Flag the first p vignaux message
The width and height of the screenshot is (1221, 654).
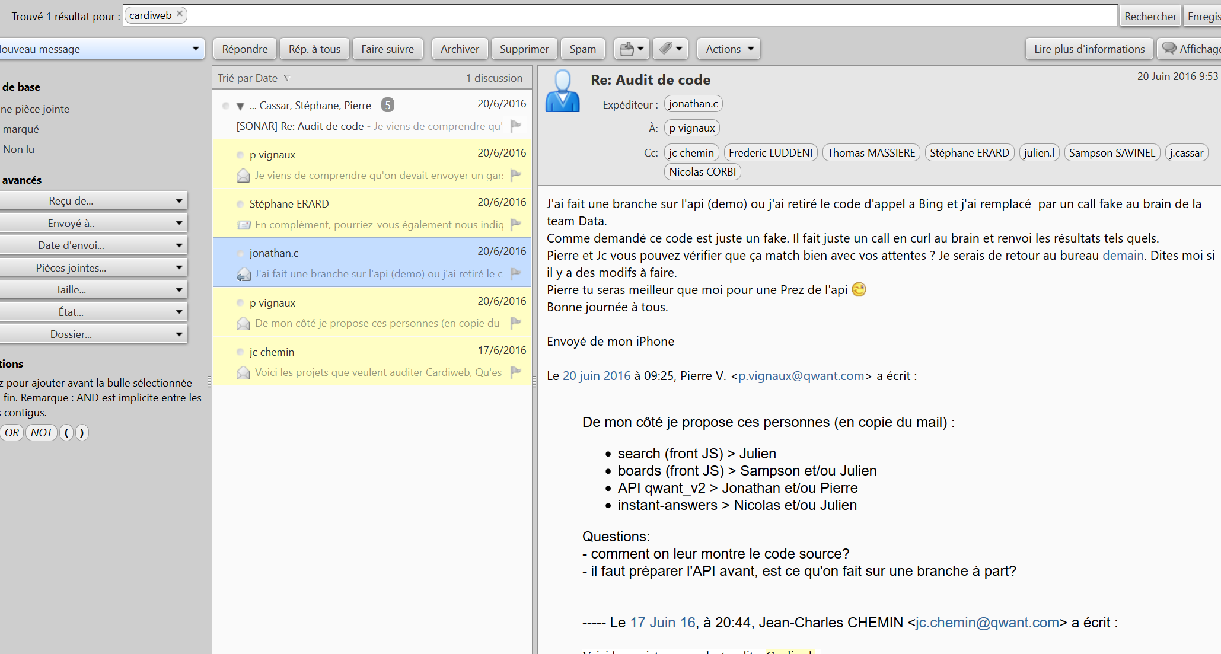tap(516, 175)
